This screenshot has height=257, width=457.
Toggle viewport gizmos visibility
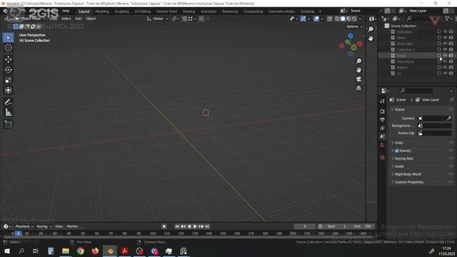coord(303,19)
